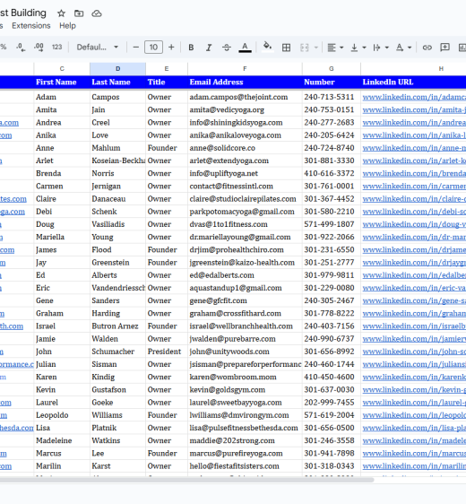Toggle bold formatting

click(x=191, y=48)
